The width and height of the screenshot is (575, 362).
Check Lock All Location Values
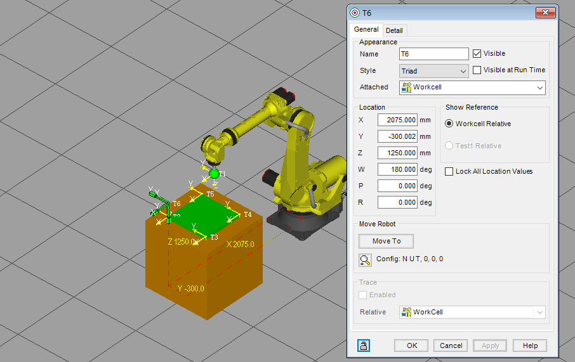(449, 171)
